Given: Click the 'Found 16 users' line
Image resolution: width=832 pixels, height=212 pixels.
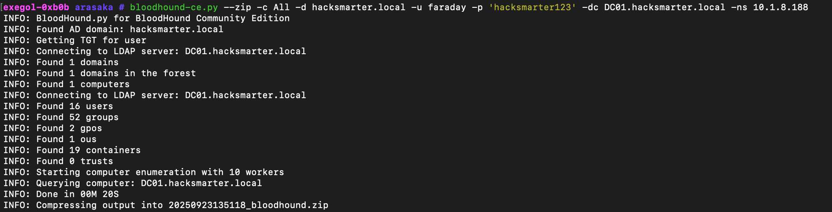Looking at the screenshot, I should click(x=58, y=106).
